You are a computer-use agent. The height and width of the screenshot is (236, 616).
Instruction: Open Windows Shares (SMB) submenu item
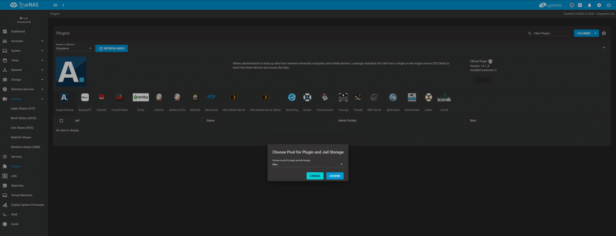24,147
